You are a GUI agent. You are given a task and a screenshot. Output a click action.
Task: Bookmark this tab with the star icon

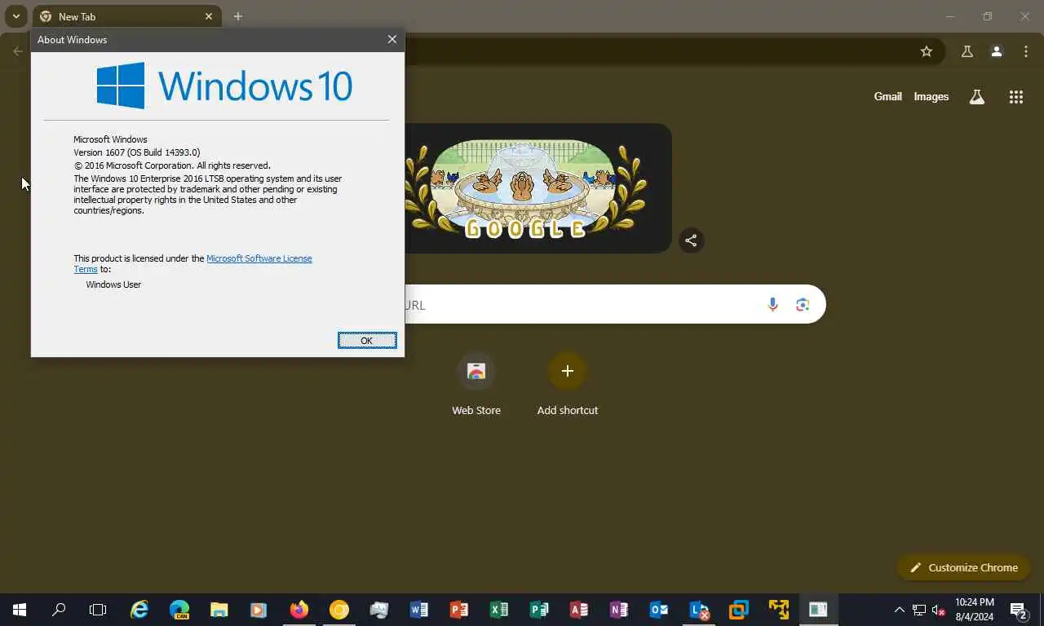[926, 51]
